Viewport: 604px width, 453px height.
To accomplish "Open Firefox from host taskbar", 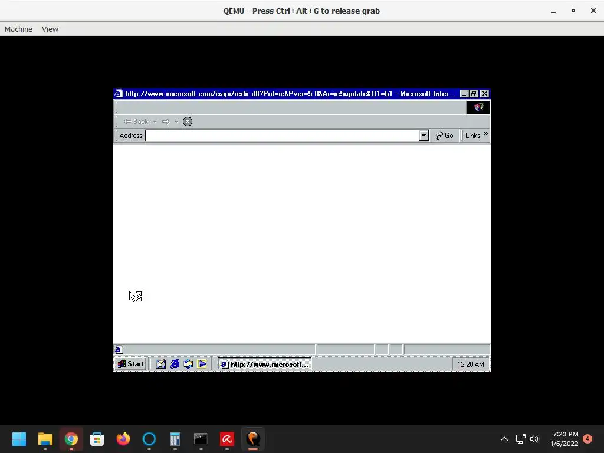I will click(x=123, y=439).
